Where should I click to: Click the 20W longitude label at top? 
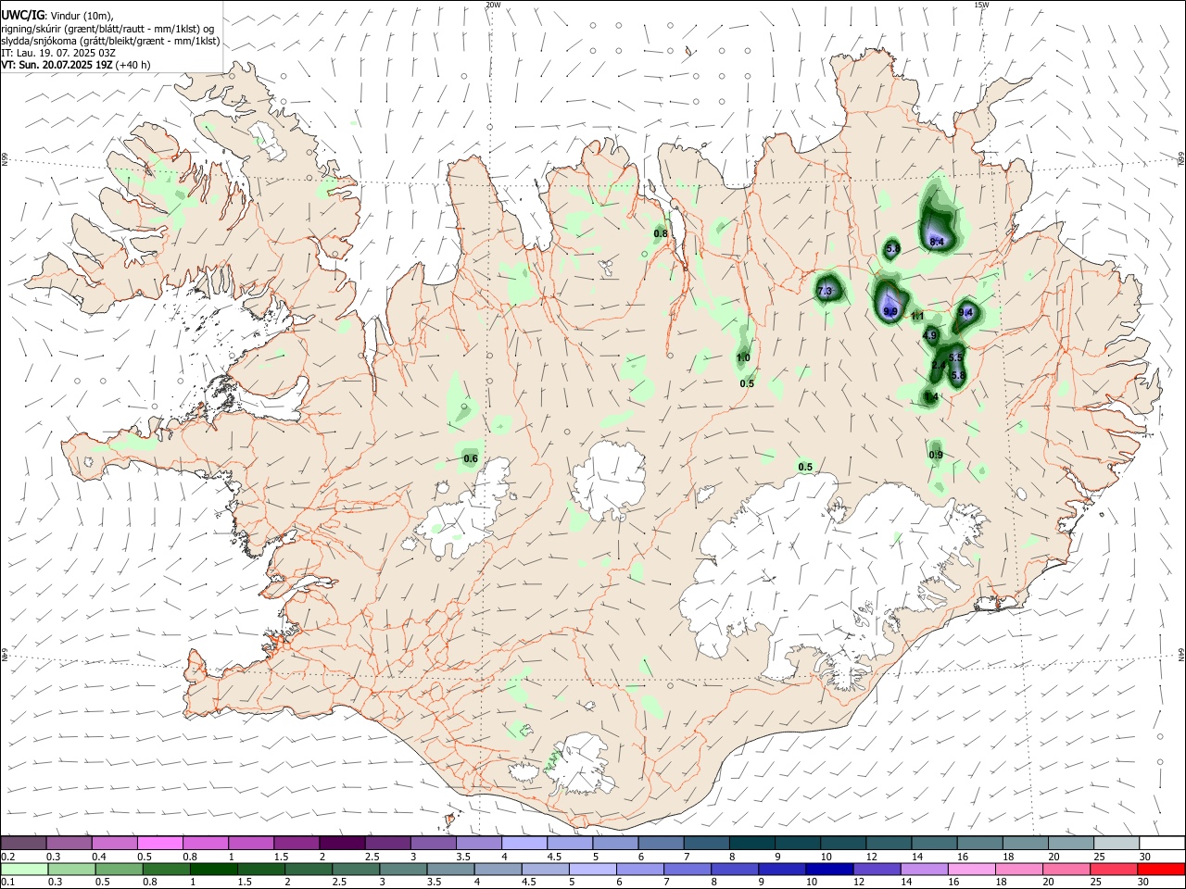(x=493, y=5)
